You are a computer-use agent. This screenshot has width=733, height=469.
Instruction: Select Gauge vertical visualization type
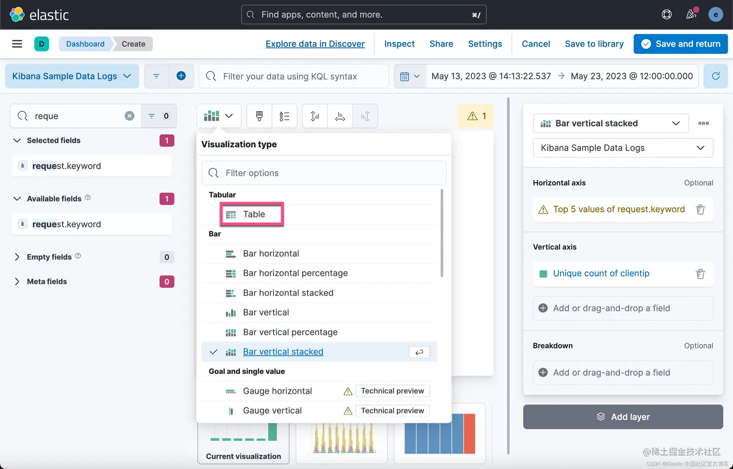(319, 410)
